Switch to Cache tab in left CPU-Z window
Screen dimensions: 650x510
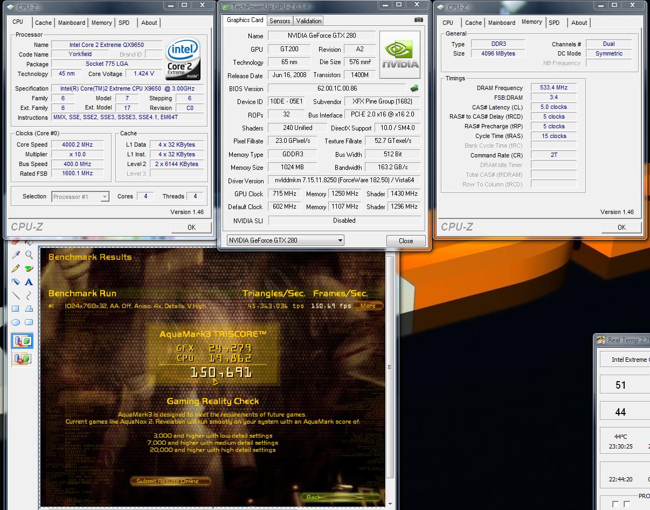43,23
